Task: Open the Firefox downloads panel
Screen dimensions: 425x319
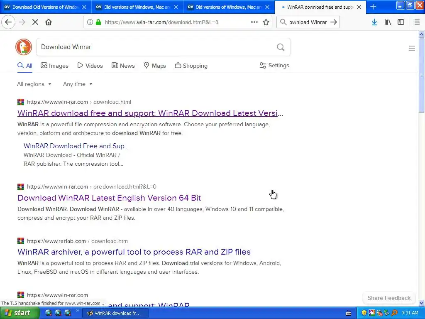Action: pyautogui.click(x=374, y=22)
